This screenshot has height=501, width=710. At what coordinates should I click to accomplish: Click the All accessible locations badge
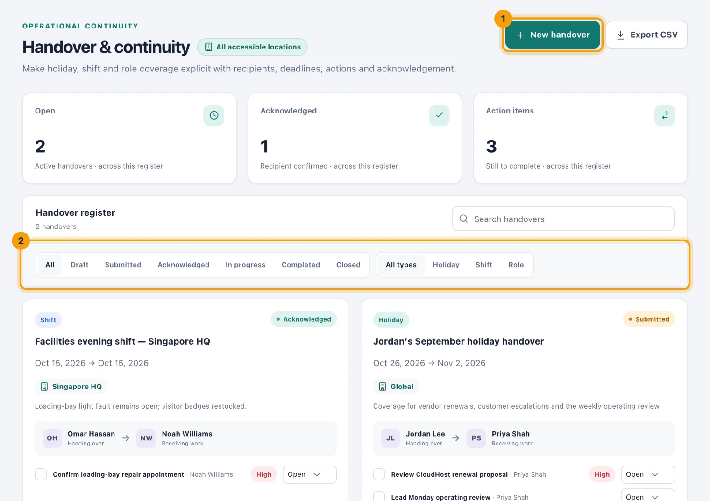pos(252,47)
